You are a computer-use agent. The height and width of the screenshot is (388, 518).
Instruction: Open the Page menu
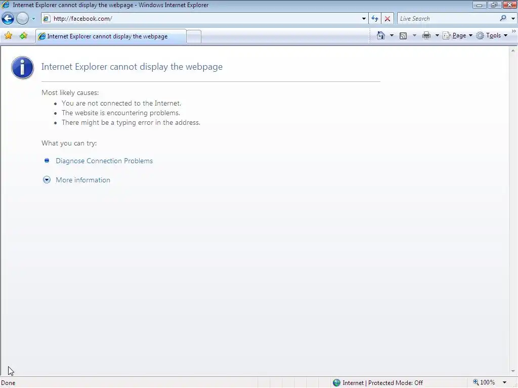pos(457,35)
